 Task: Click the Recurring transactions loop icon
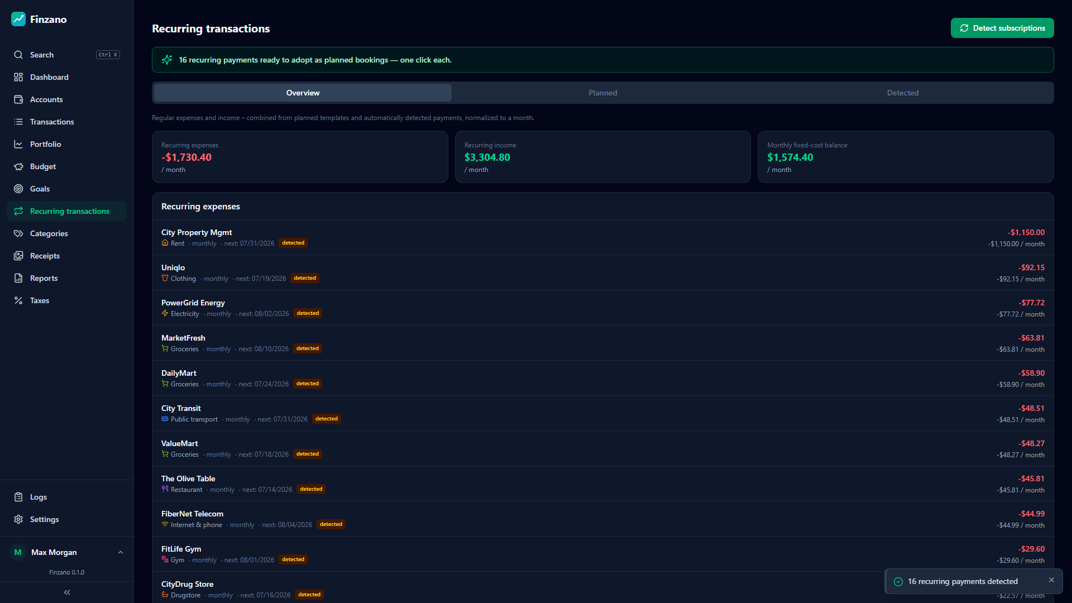coord(18,211)
